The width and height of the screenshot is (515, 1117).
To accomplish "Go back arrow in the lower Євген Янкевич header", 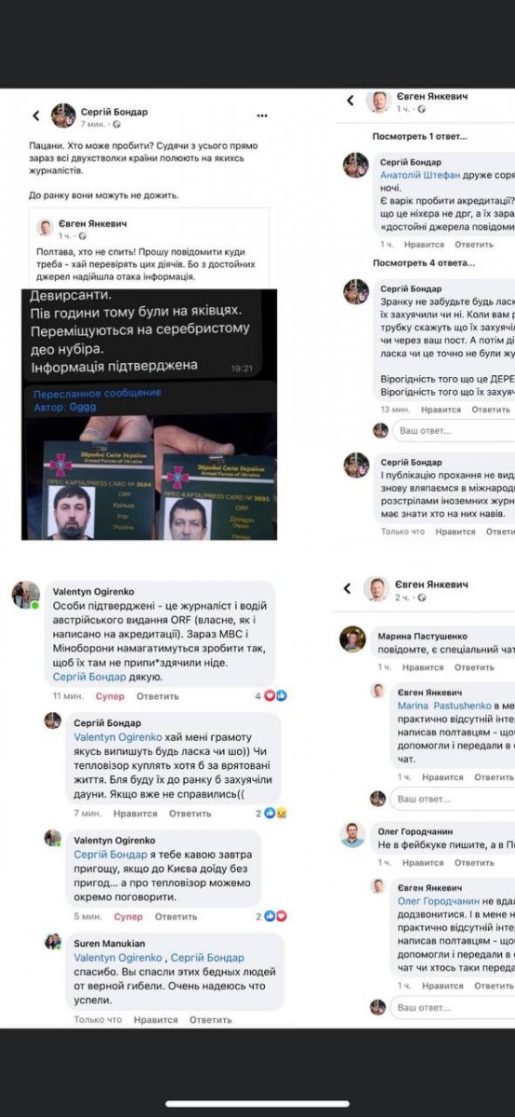I will coord(348,588).
